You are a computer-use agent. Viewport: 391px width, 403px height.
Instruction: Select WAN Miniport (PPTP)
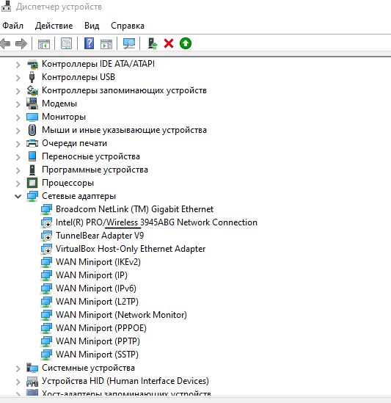pos(98,341)
